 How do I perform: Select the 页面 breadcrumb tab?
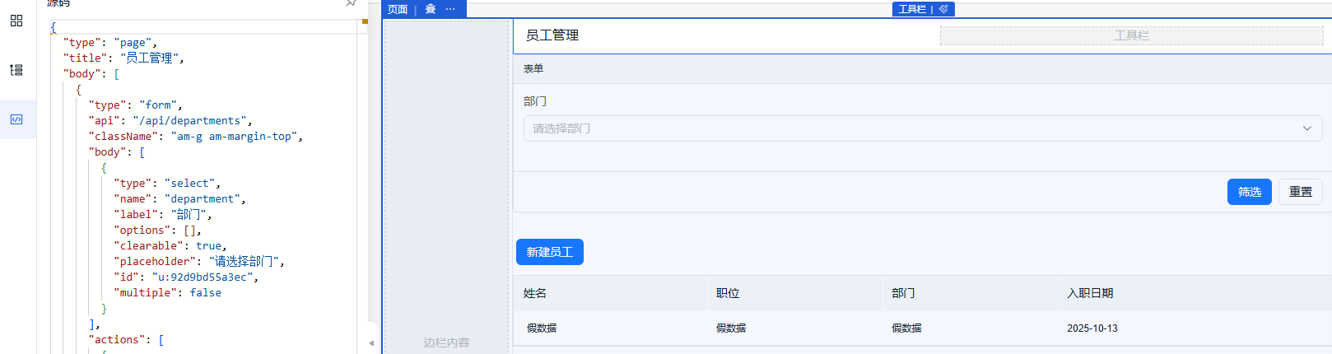point(398,9)
